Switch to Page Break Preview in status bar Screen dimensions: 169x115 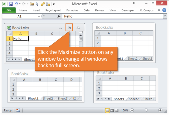(117, 110)
